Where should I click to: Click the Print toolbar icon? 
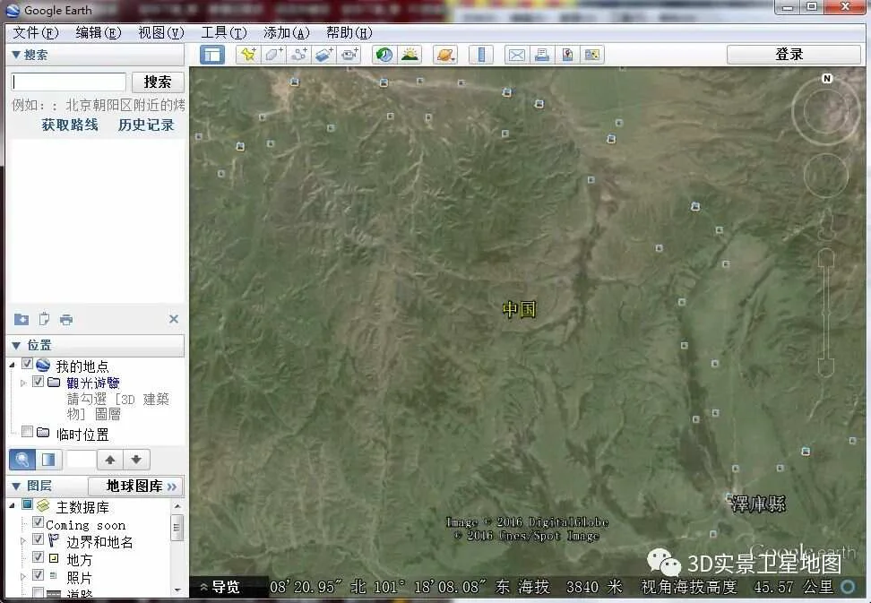542,55
